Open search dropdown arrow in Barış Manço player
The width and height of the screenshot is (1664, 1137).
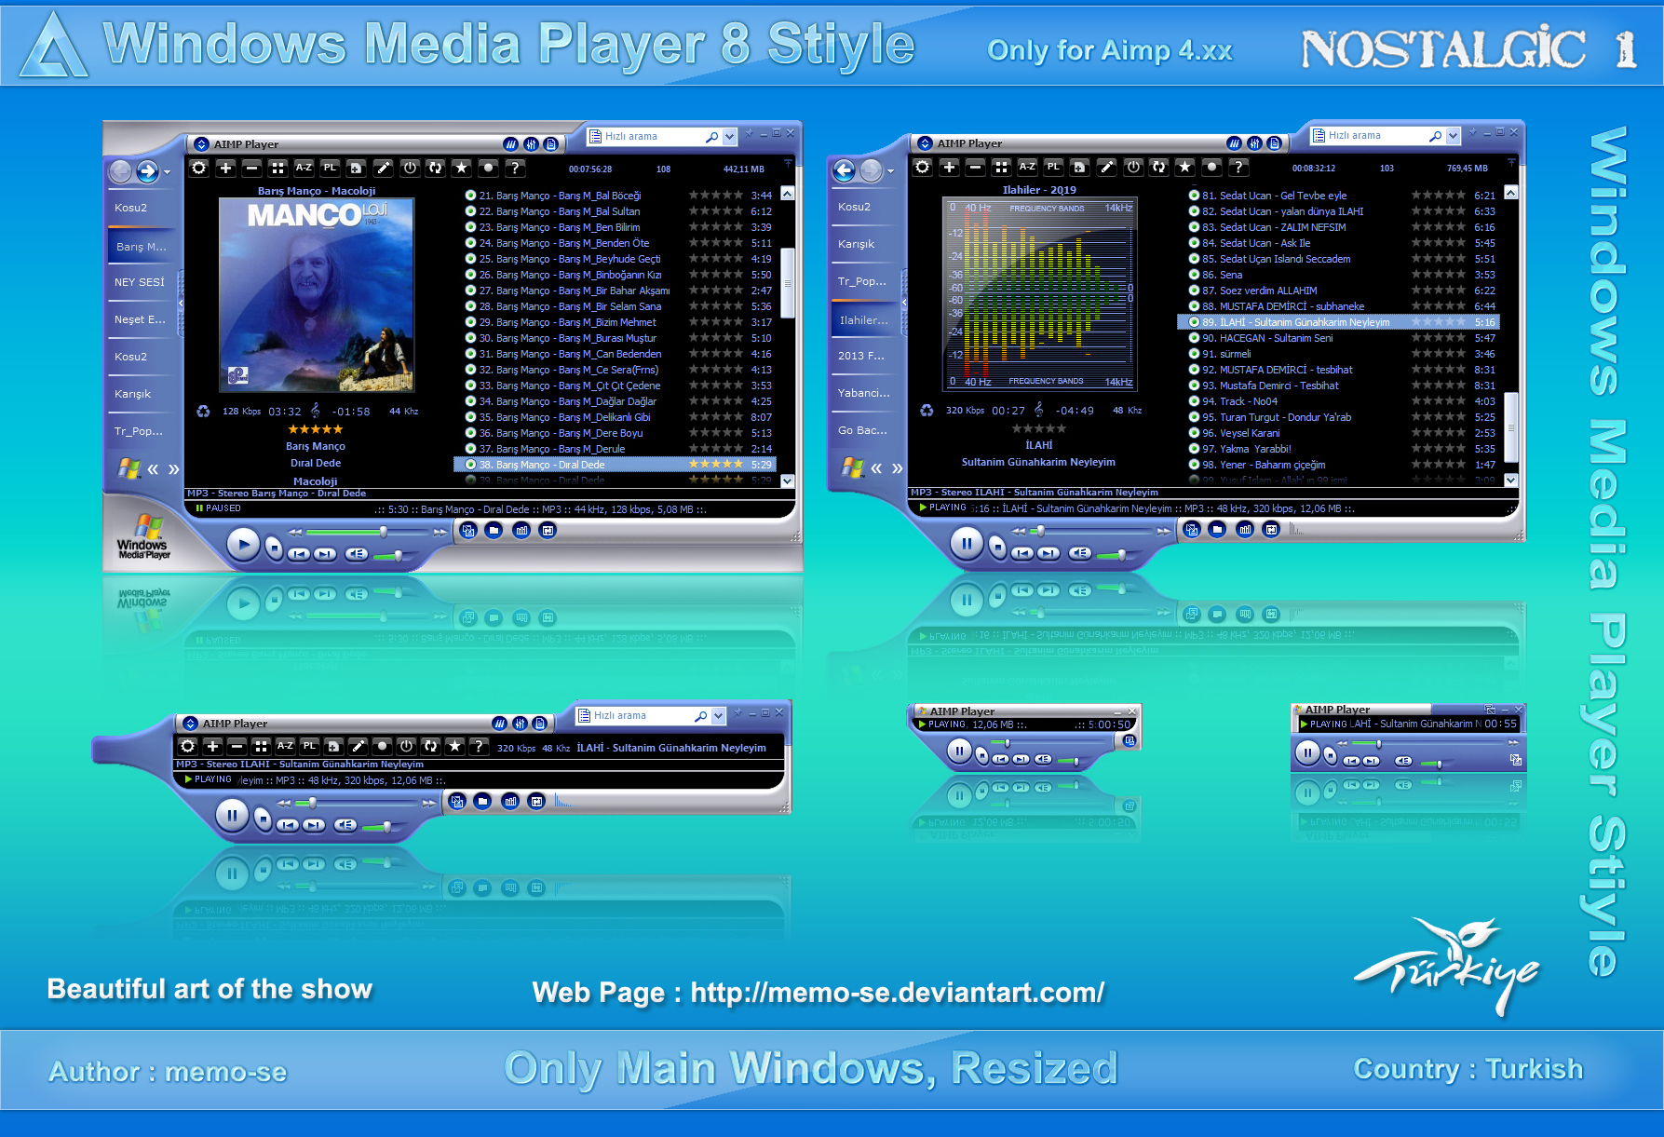[729, 137]
